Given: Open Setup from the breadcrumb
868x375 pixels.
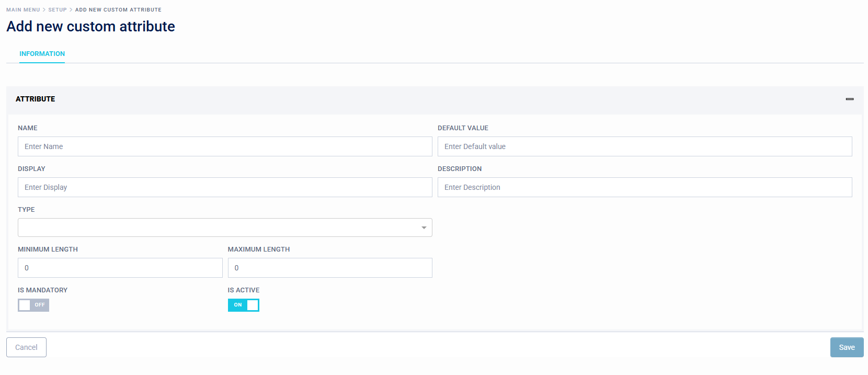Looking at the screenshot, I should click(x=58, y=10).
